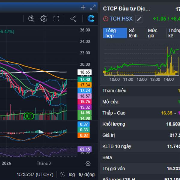Click the 65.15 RSI value label
The height and width of the screenshot is (180, 180).
(x=85, y=149)
